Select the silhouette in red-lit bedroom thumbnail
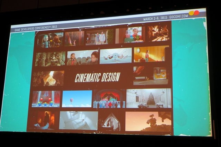 [44, 120]
